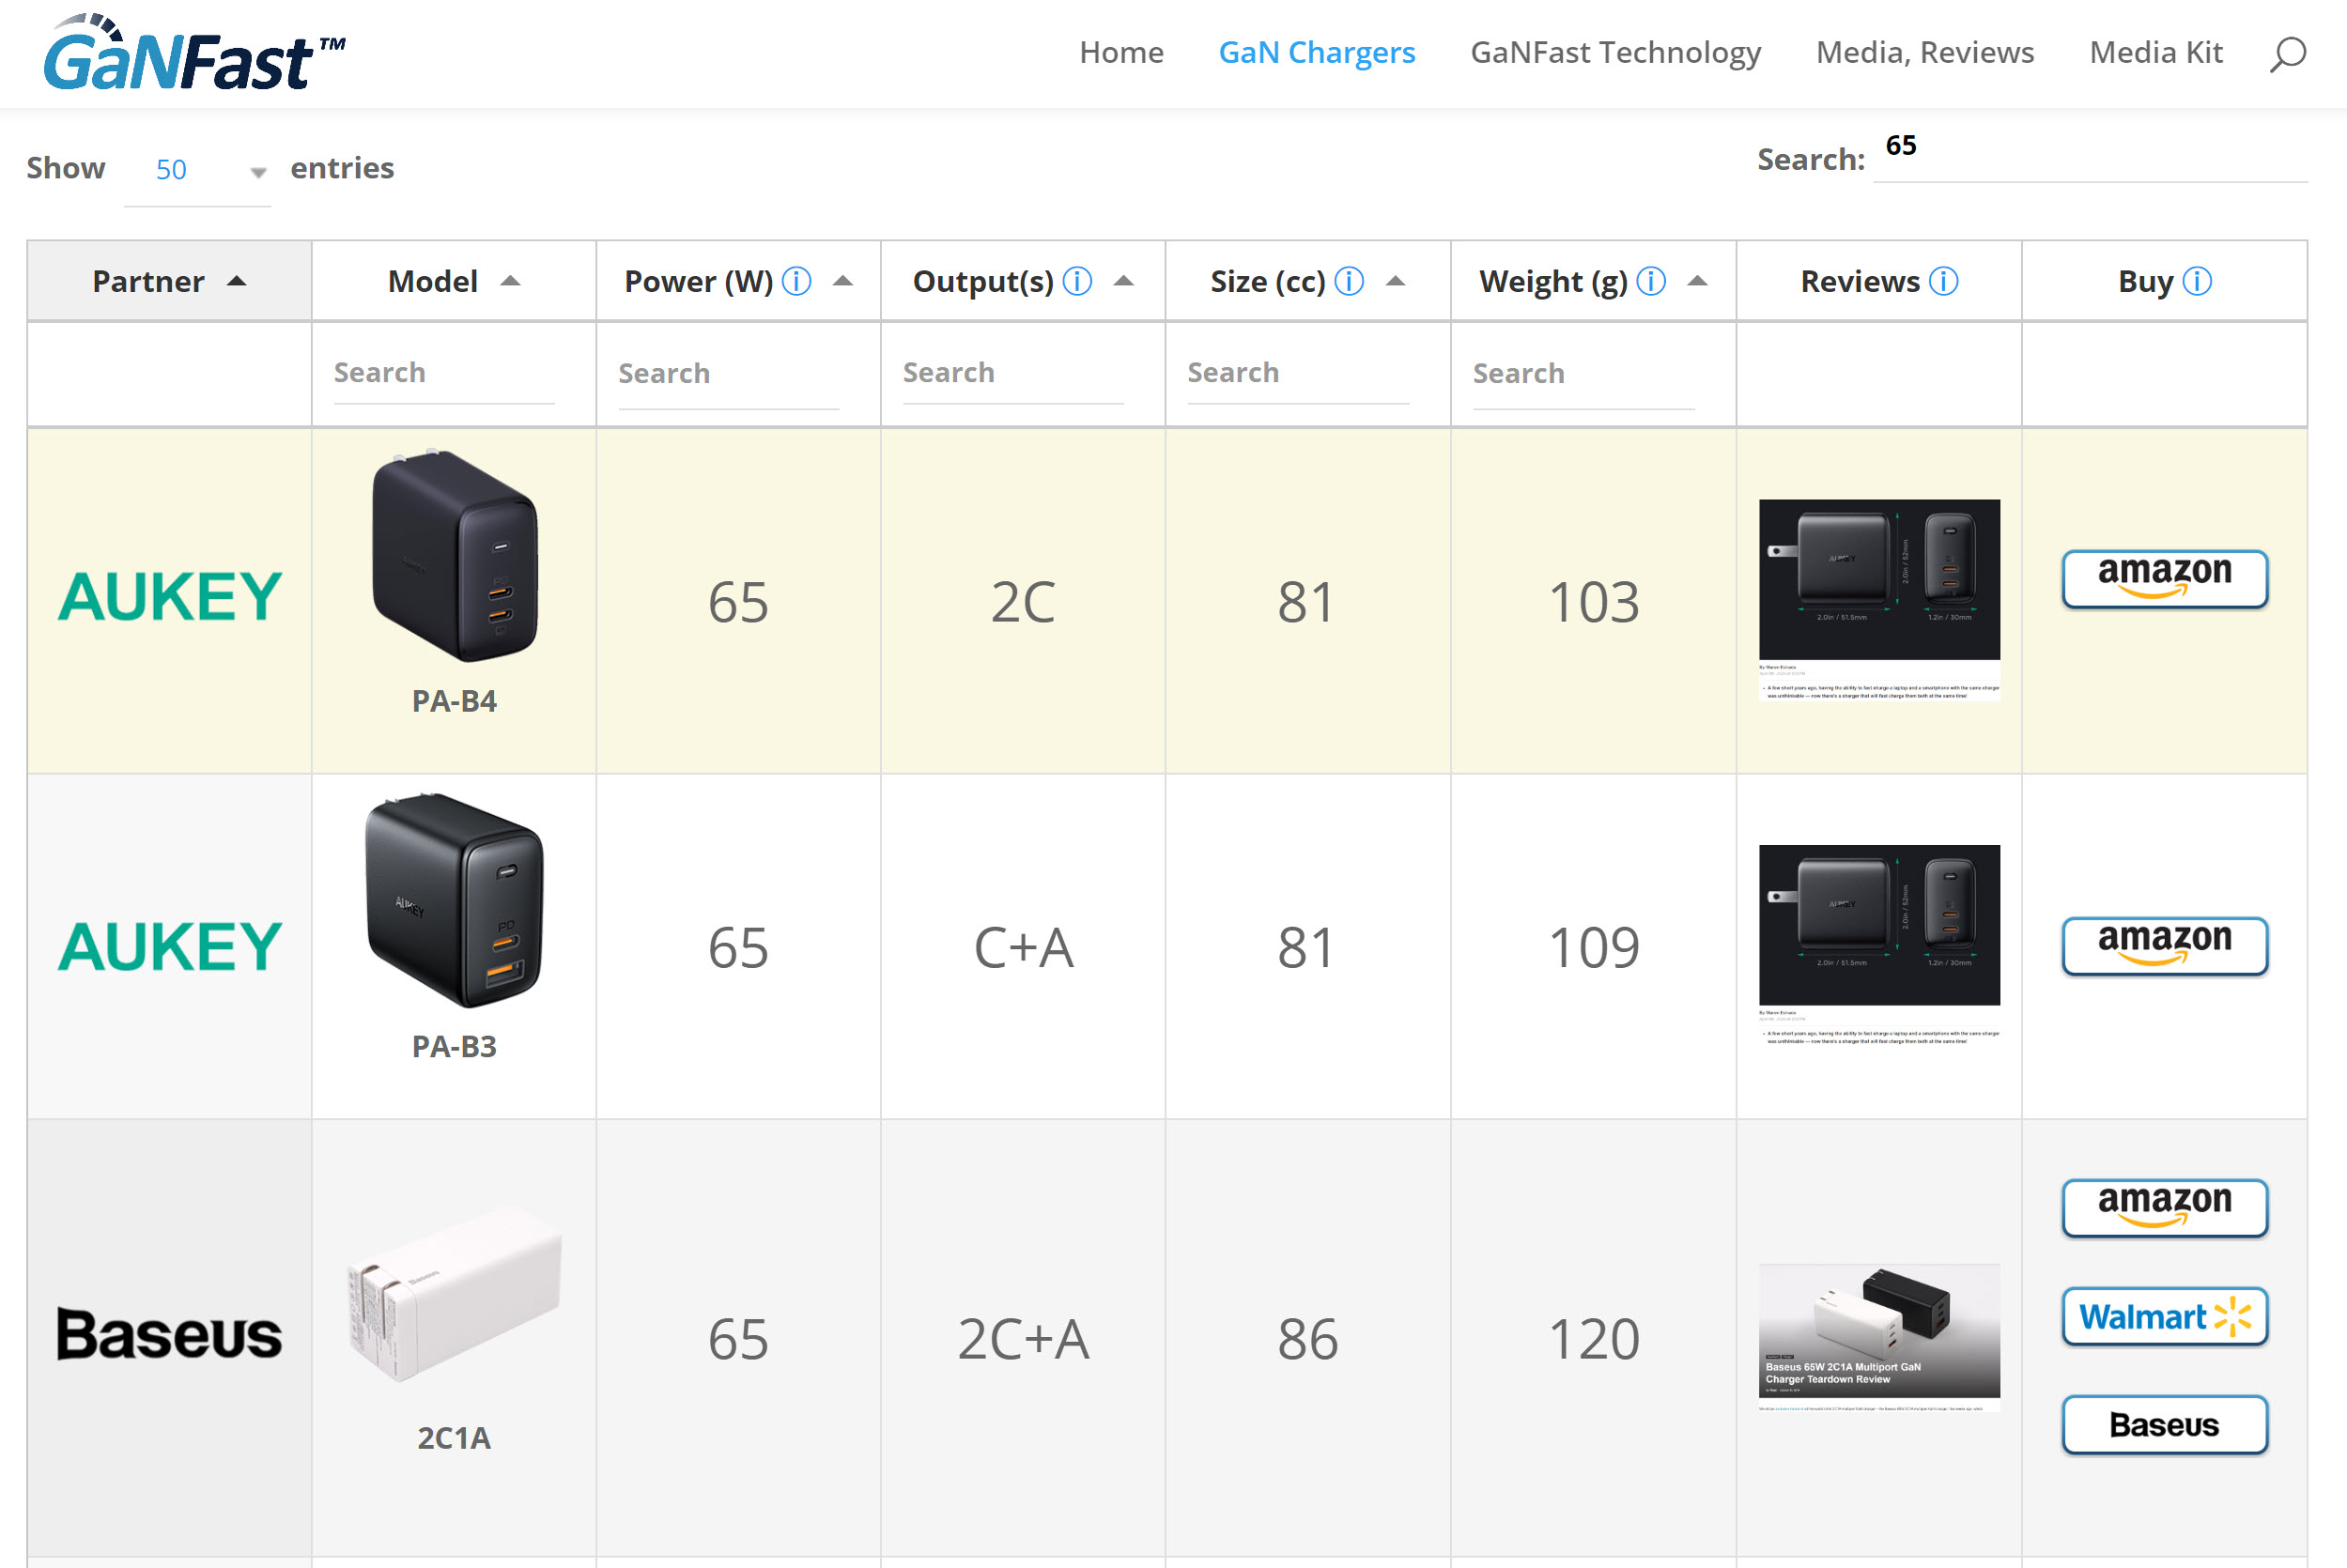Image resolution: width=2347 pixels, height=1568 pixels.
Task: Select the 2C1A model name
Action: click(454, 1438)
